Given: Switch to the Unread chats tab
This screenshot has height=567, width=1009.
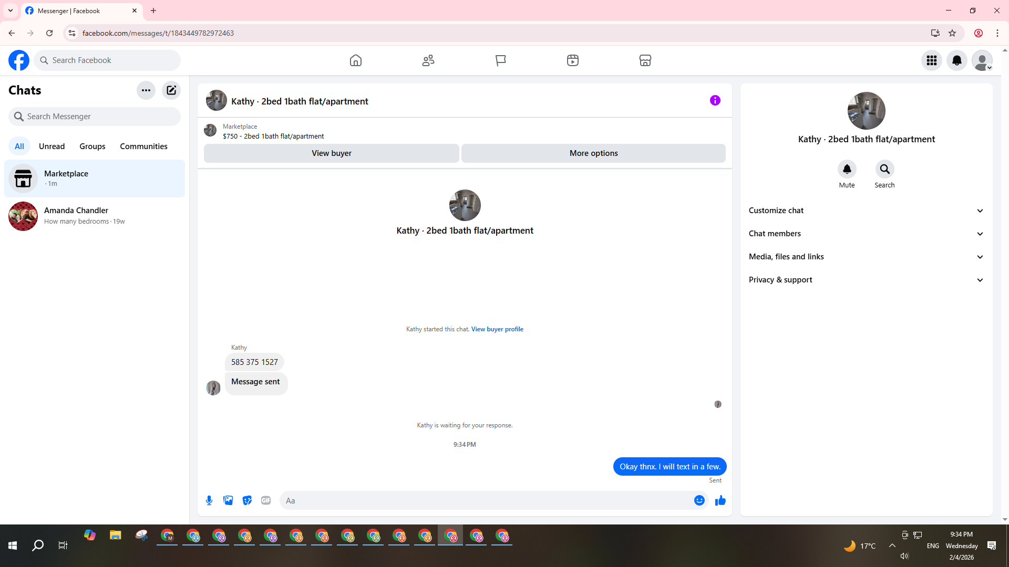Looking at the screenshot, I should [52, 146].
